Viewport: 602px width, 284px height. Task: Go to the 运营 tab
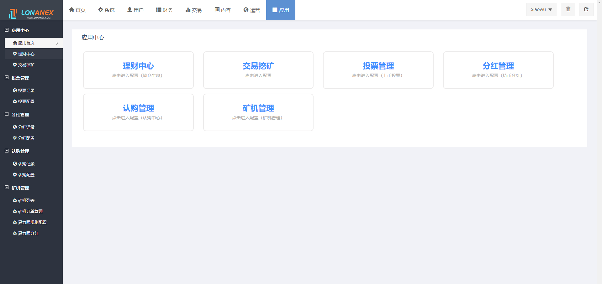[252, 10]
